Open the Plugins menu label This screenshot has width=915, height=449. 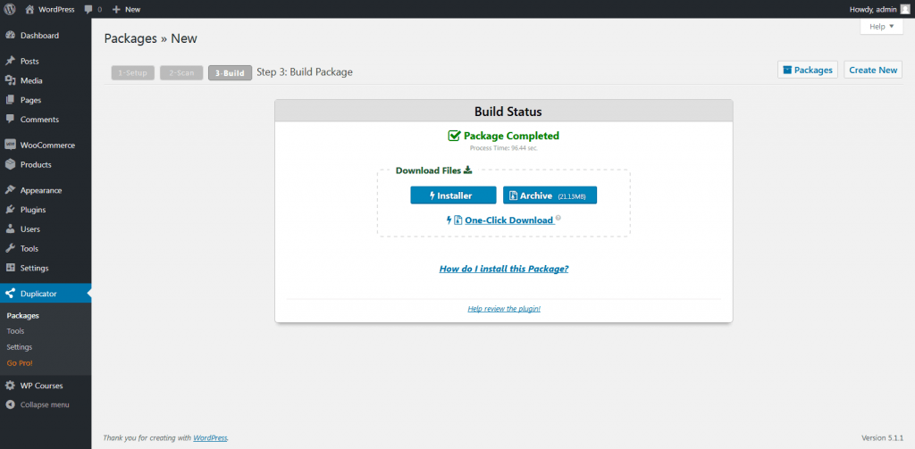33,210
